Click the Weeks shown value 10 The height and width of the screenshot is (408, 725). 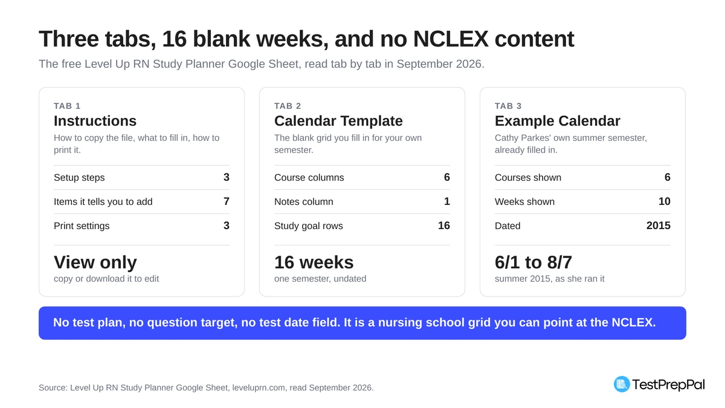[x=665, y=201]
